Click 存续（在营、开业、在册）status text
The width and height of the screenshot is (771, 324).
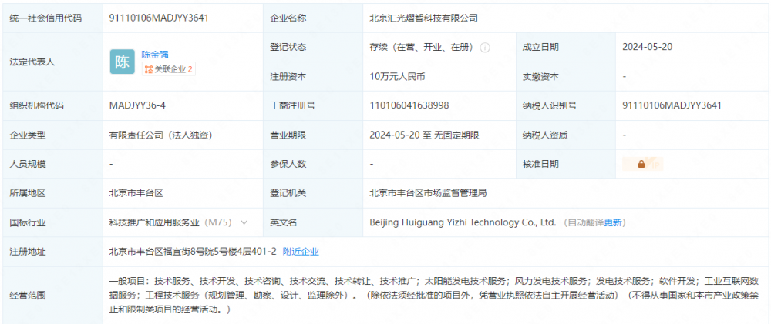[422, 48]
